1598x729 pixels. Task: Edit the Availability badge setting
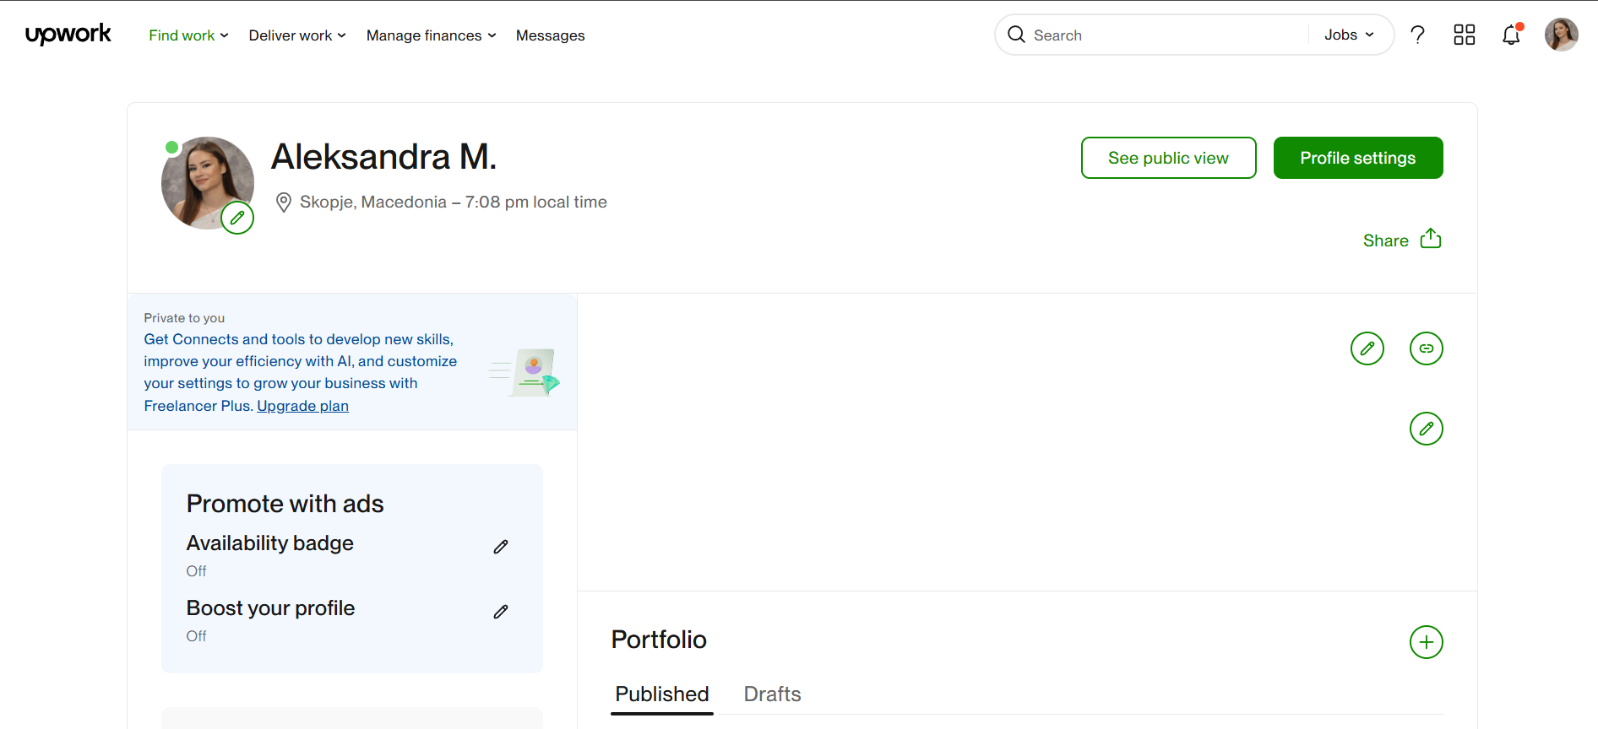pos(501,547)
